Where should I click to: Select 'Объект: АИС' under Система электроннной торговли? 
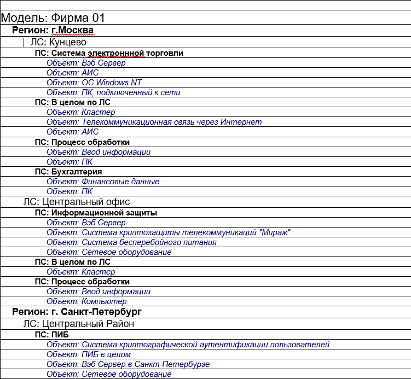pos(73,73)
